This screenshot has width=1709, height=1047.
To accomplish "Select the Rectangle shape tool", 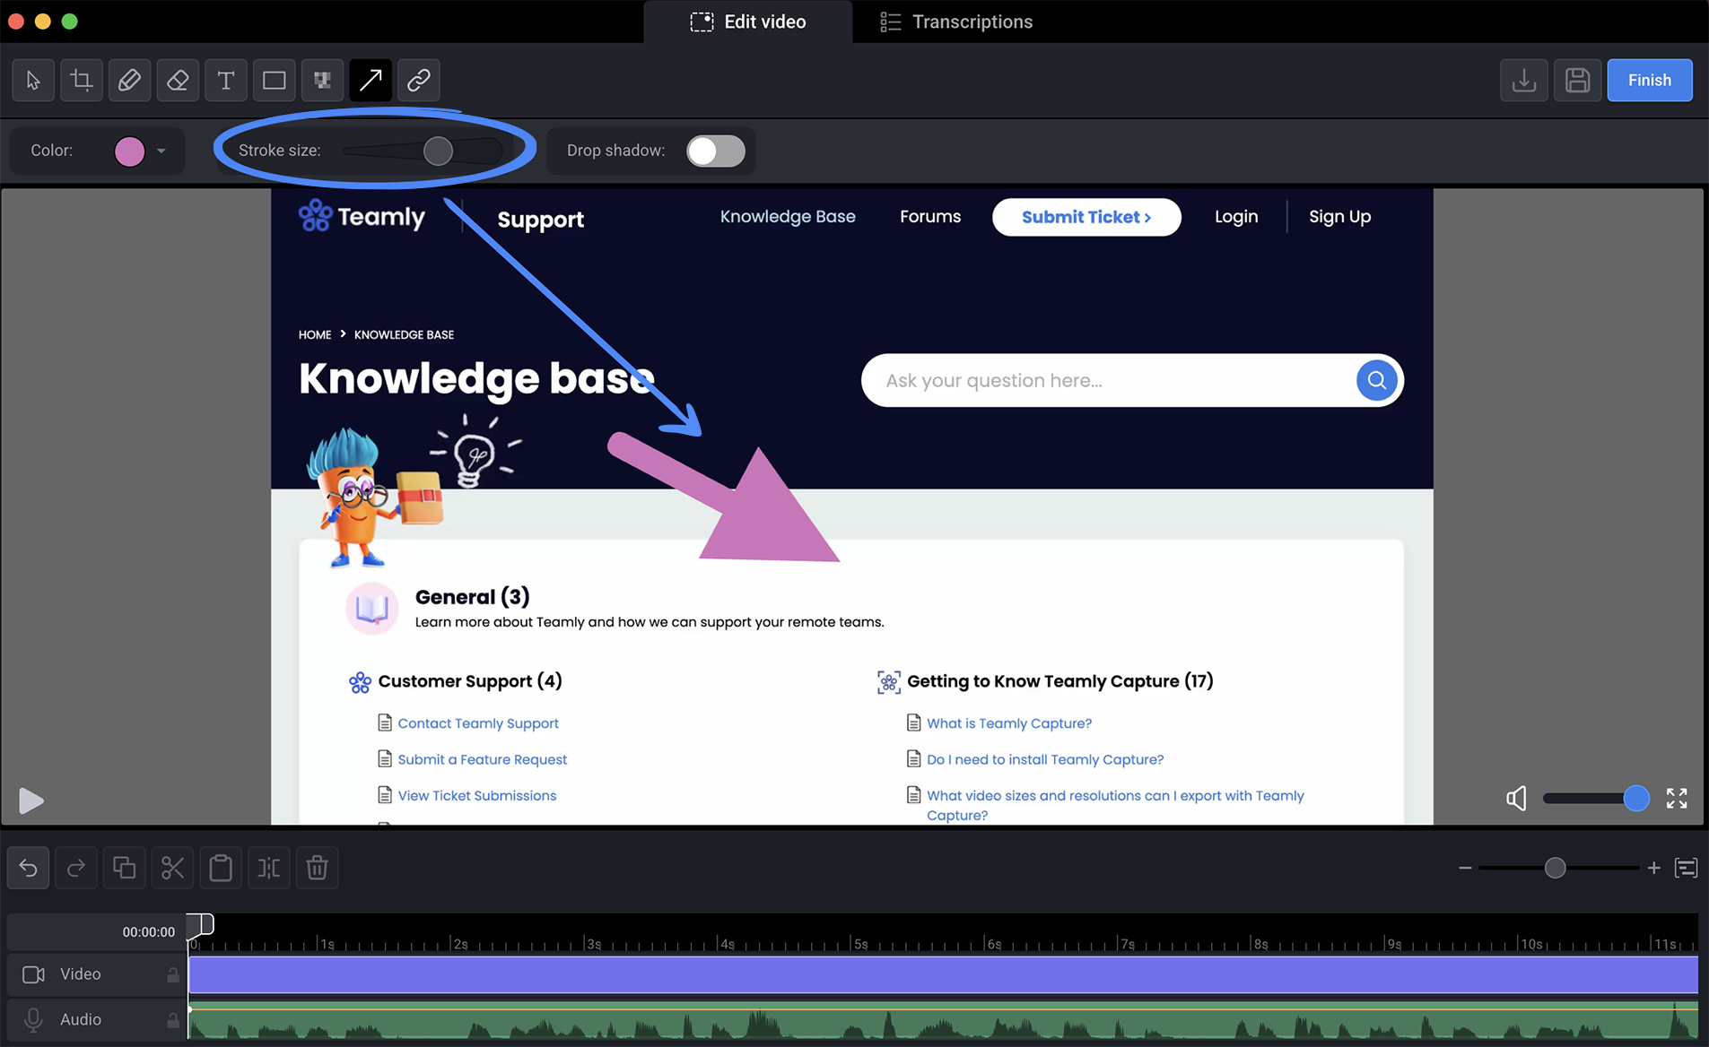I will 275,81.
